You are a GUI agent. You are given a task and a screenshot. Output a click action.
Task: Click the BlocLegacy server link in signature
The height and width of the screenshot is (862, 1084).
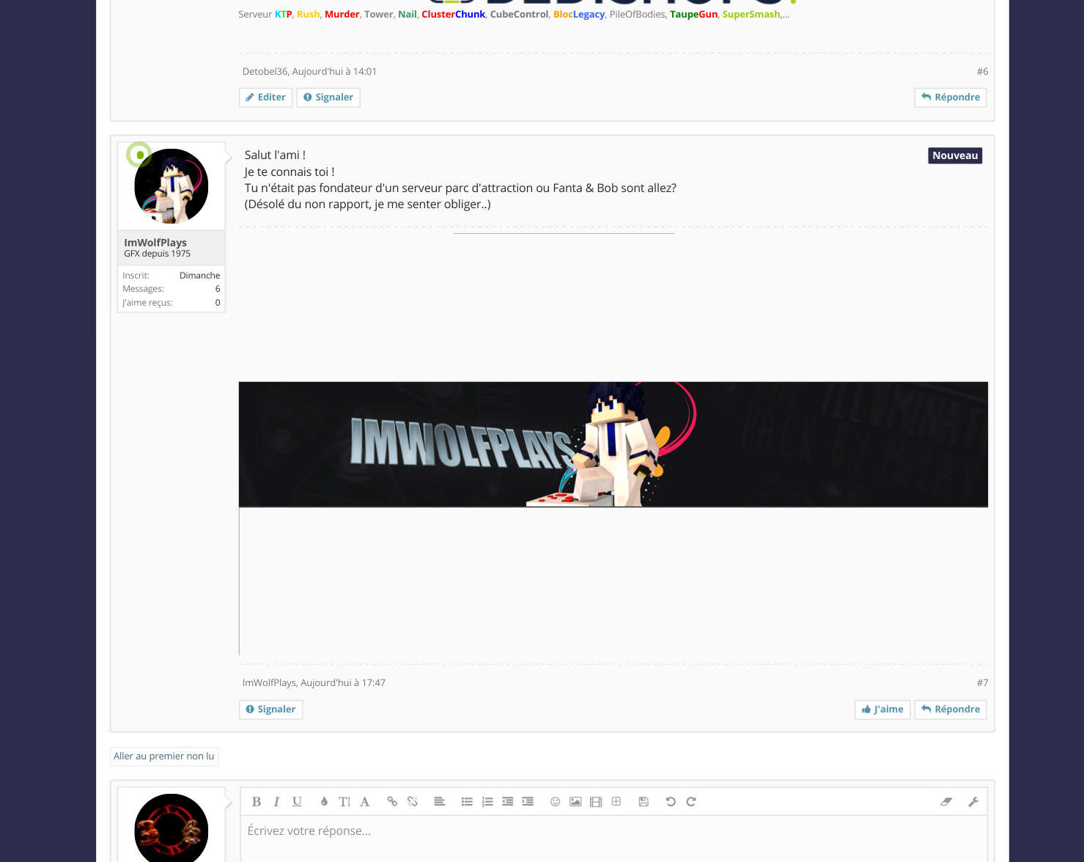tap(579, 15)
